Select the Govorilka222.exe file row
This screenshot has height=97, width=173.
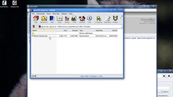75,36
